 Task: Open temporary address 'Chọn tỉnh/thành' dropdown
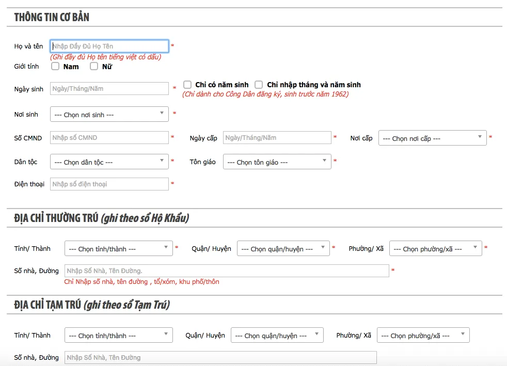click(118, 335)
